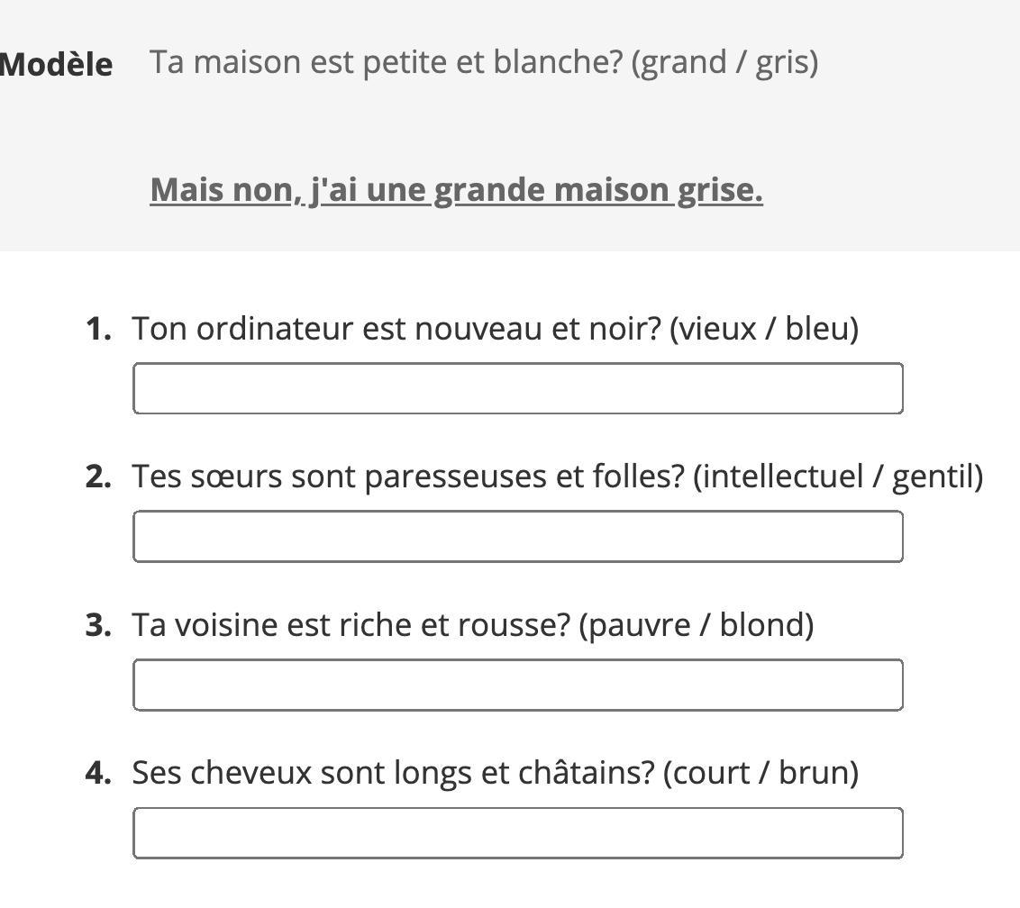Click the answer box under the cheveux question
This screenshot has width=1020, height=908.
pyautogui.click(x=517, y=832)
